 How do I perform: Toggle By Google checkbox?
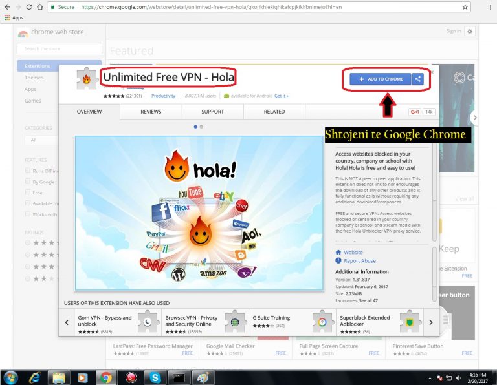point(28,182)
